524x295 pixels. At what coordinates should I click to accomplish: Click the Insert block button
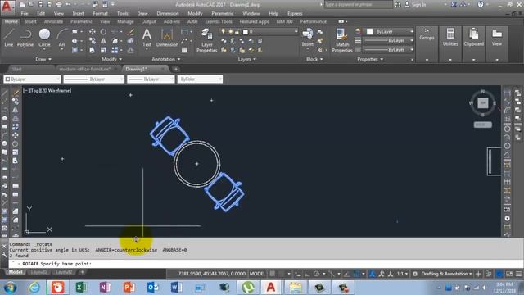coord(308,38)
